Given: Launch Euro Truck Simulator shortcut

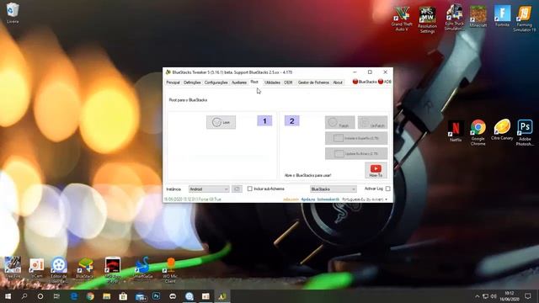Looking at the screenshot, I should pos(455,18).
